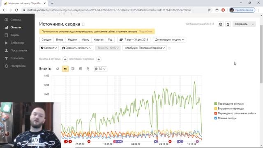Screen dimensions: 263x148
Task: Click the page vertical scrollbar
Action: pos(261,54)
